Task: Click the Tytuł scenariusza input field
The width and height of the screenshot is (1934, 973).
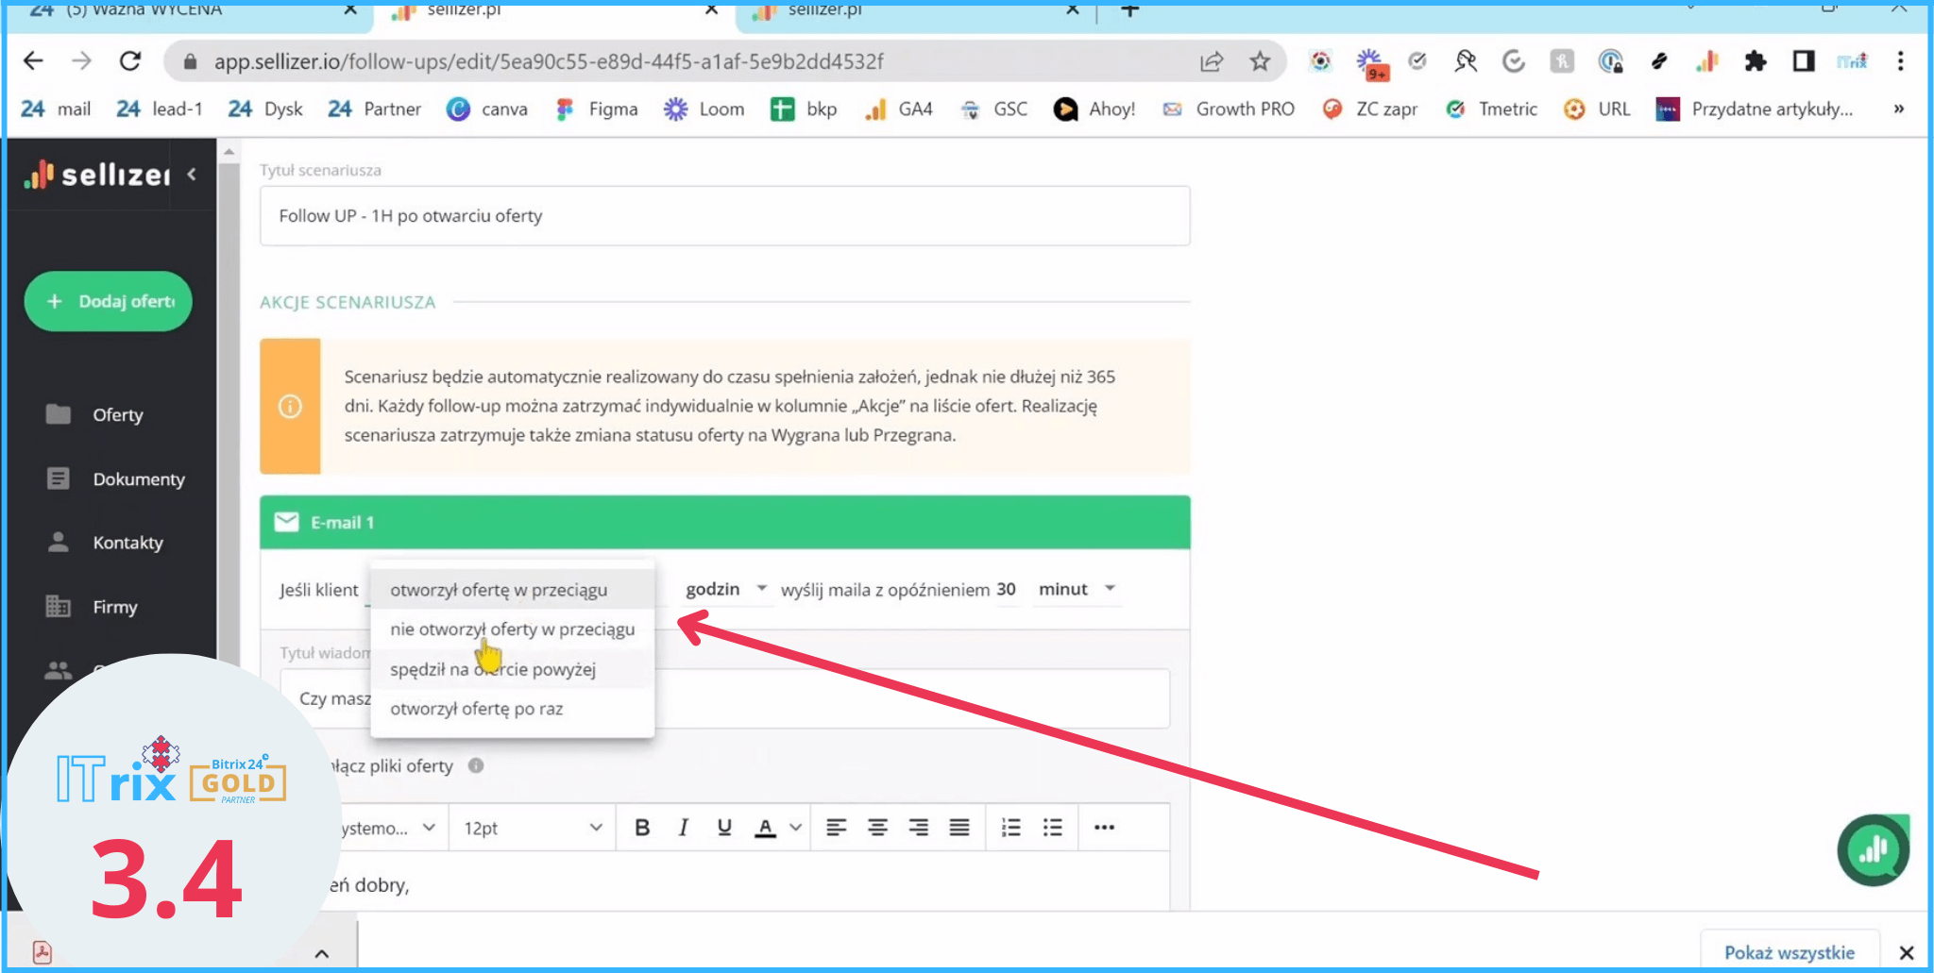Action: [x=724, y=216]
